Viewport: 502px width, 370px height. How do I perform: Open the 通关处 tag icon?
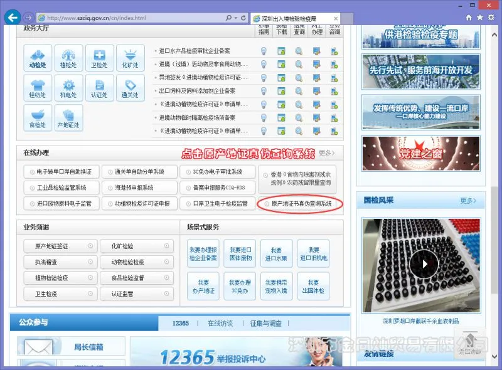(x=131, y=88)
